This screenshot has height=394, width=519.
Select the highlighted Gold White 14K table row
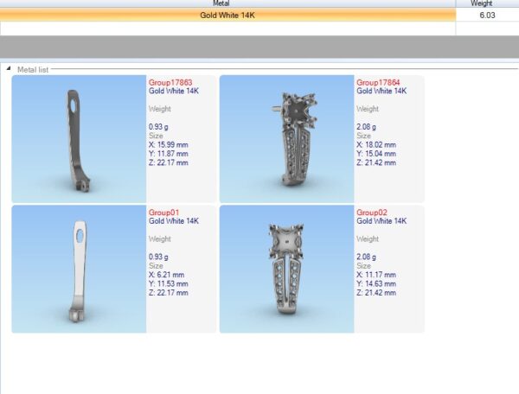point(227,15)
